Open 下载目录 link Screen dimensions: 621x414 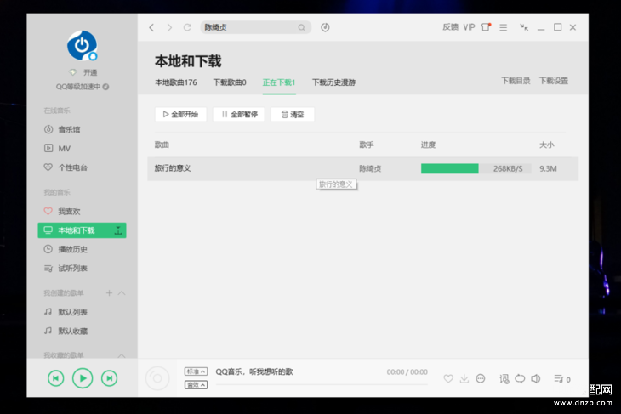(516, 81)
